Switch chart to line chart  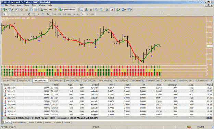[x=91, y=10]
